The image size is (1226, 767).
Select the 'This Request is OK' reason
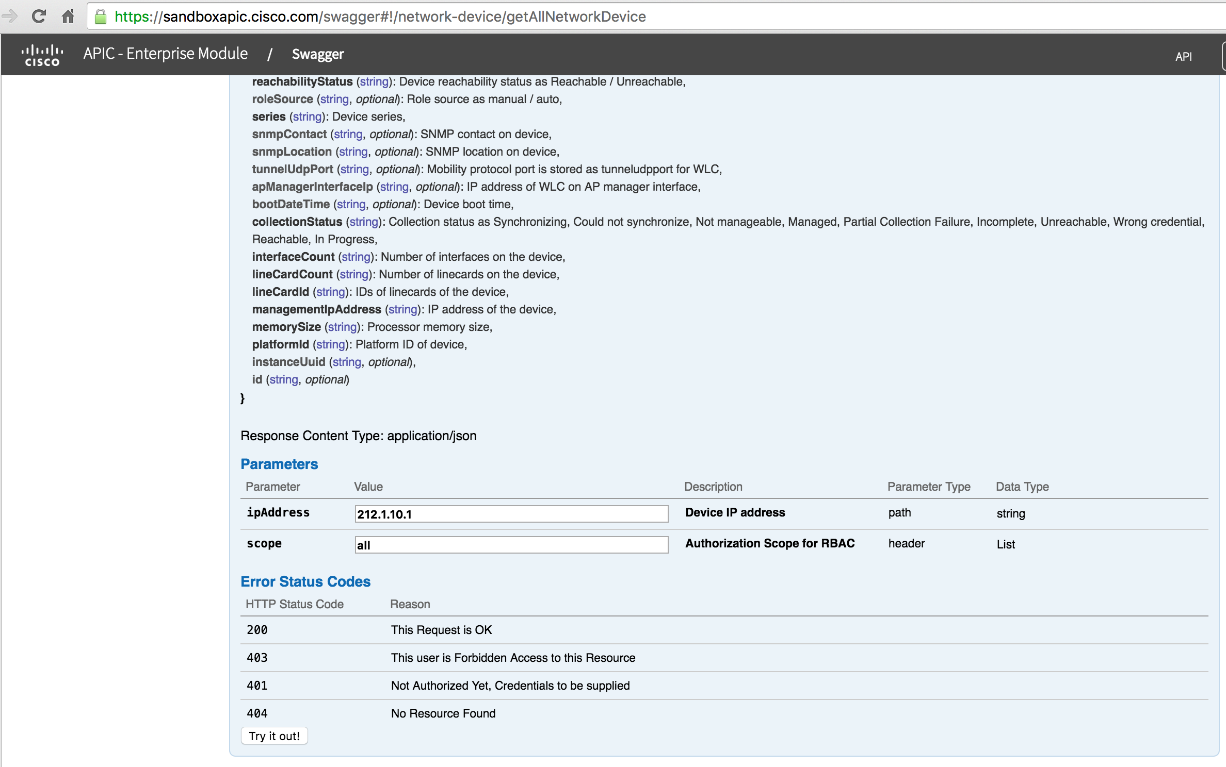coord(442,630)
